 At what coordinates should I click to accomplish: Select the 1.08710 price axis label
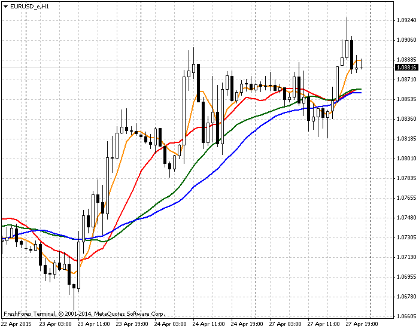pos(406,80)
